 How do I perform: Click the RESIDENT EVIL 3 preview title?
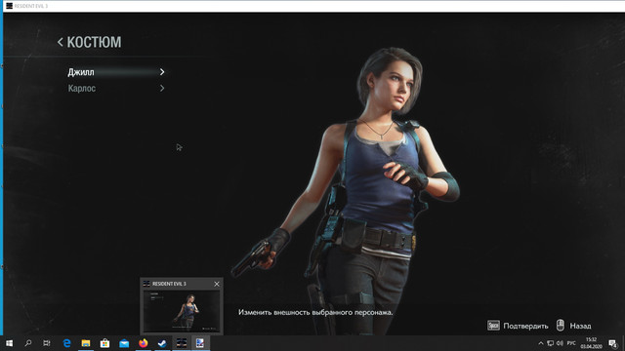(169, 284)
